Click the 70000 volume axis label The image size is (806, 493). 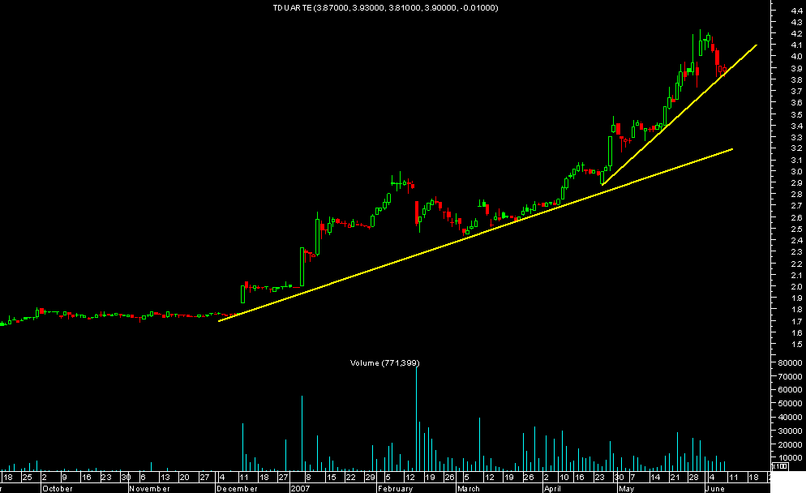click(790, 377)
